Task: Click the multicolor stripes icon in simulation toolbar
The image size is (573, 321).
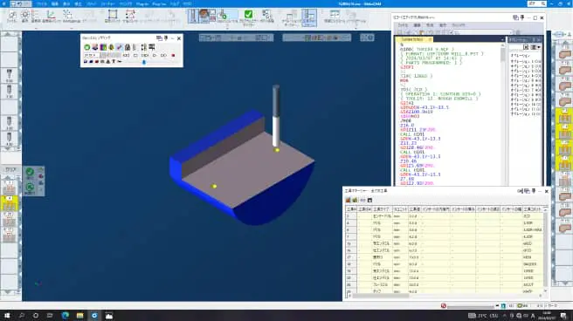Action: click(103, 47)
